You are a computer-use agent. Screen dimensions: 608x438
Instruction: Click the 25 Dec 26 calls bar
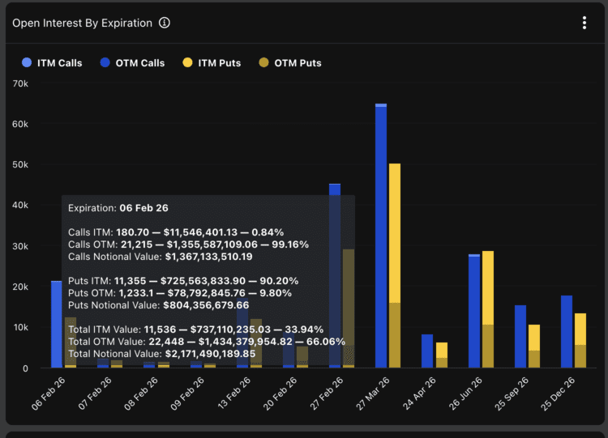click(x=567, y=332)
